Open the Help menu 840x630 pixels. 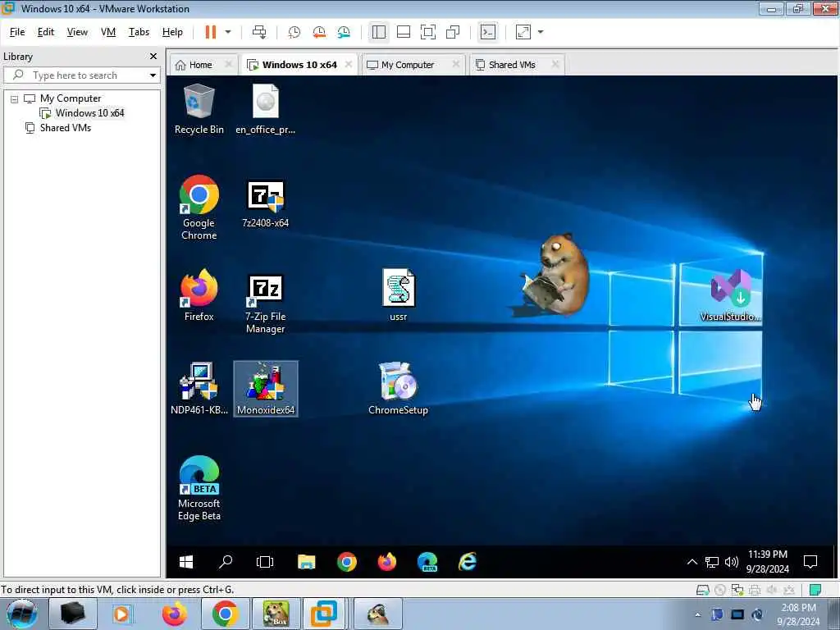tap(172, 32)
